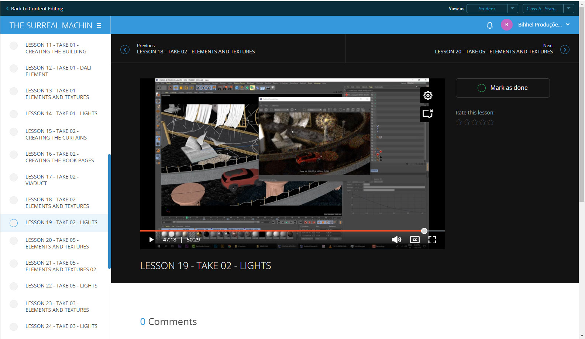Go to next lesson arrow icon
The height and width of the screenshot is (339, 585).
(564, 49)
